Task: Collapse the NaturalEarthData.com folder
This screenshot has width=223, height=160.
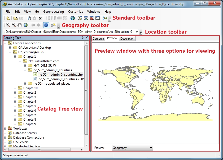Action: click(20, 61)
